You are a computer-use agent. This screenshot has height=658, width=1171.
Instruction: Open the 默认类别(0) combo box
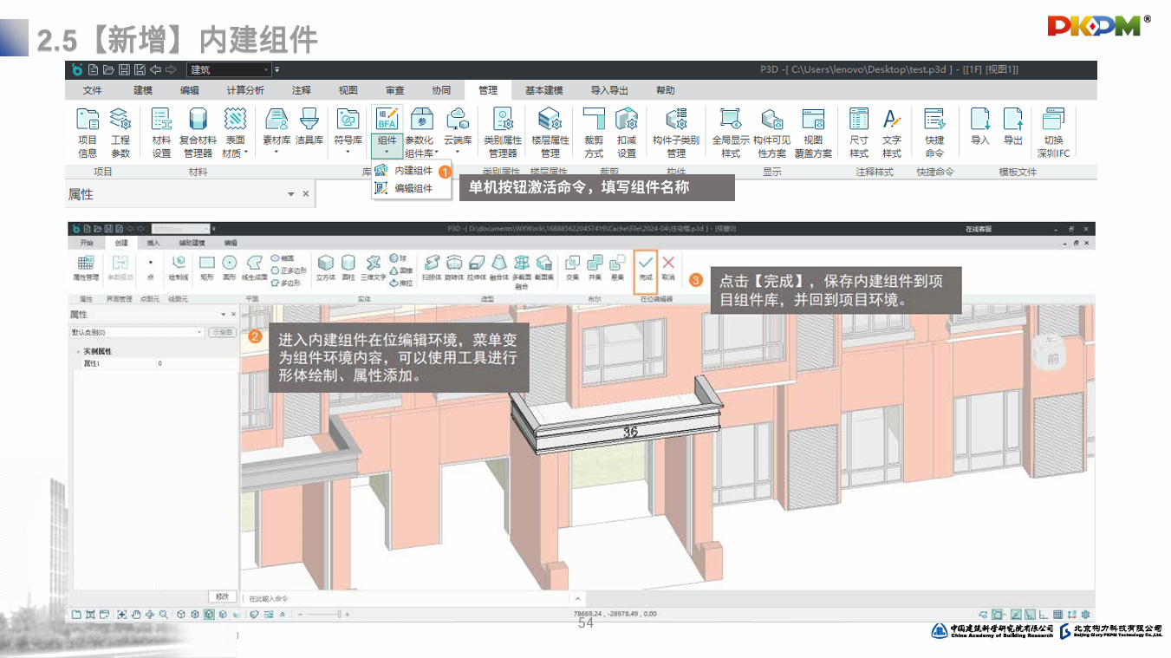[x=137, y=332]
